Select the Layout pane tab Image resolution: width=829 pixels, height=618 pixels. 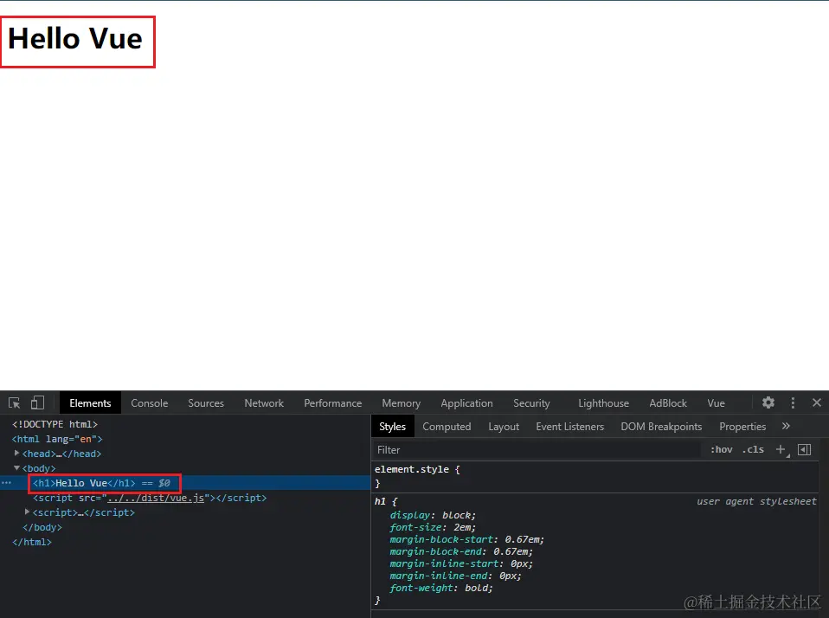coord(504,426)
